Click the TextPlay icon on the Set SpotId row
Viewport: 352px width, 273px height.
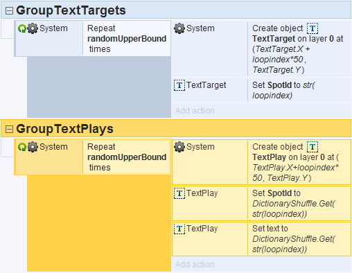click(x=179, y=193)
